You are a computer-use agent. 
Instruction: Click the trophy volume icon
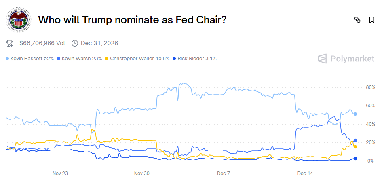point(10,43)
